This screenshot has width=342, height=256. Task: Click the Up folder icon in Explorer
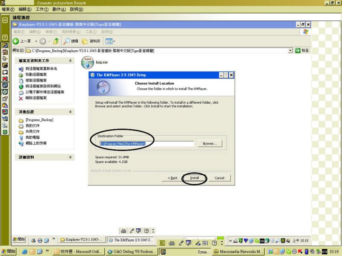pyautogui.click(x=56, y=41)
